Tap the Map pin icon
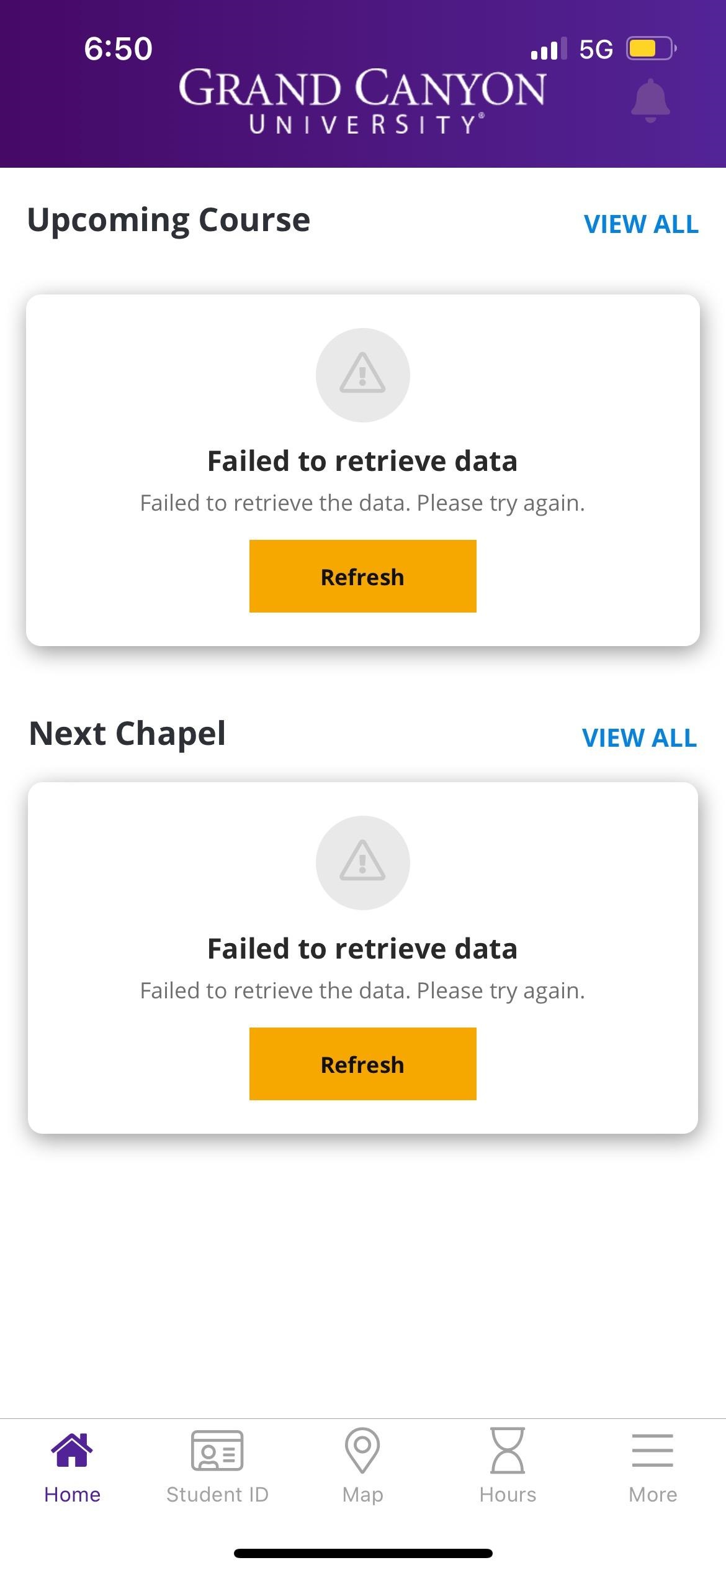The image size is (726, 1573). click(362, 1451)
